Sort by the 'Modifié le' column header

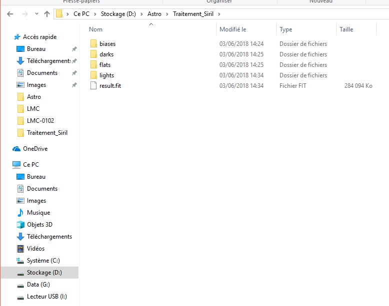click(x=232, y=29)
